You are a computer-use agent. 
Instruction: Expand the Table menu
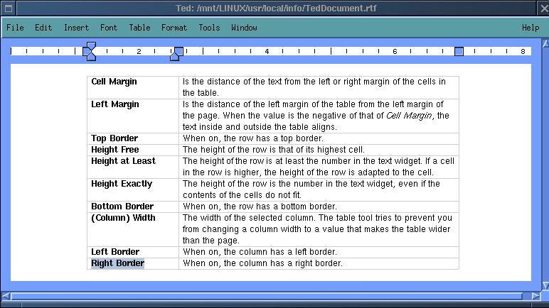pos(139,28)
